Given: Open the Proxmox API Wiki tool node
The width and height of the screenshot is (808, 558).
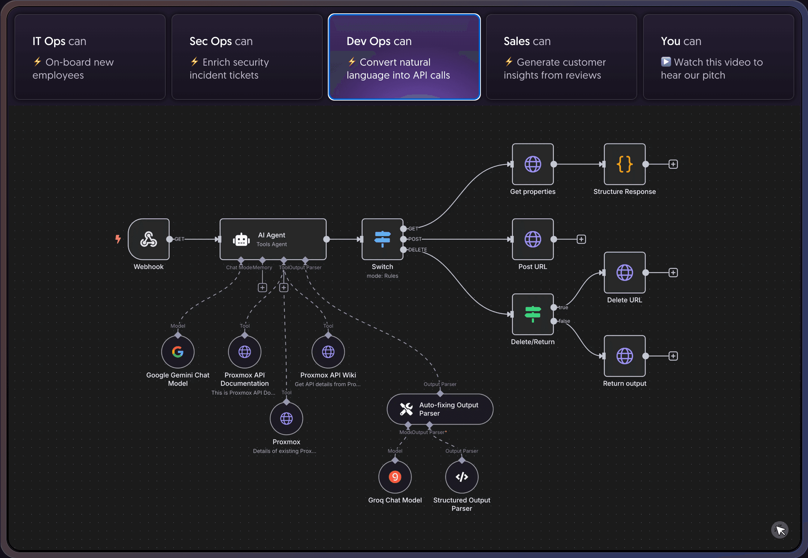Looking at the screenshot, I should point(328,352).
